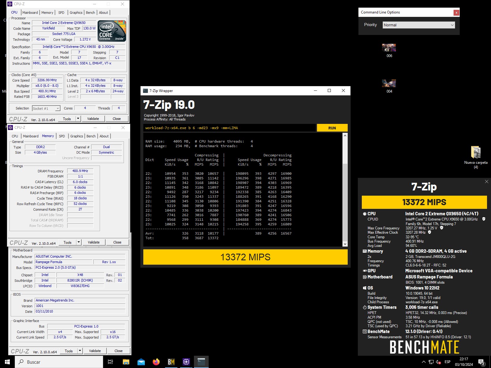Open the Windows Start menu
This screenshot has height=368, width=491.
click(7, 362)
